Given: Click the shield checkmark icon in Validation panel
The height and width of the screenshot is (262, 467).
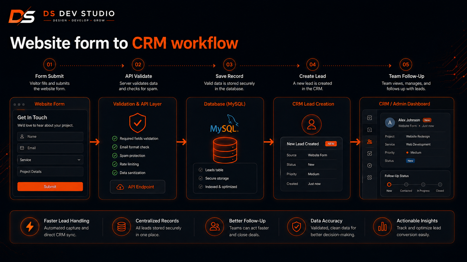Looking at the screenshot, I should (137, 123).
